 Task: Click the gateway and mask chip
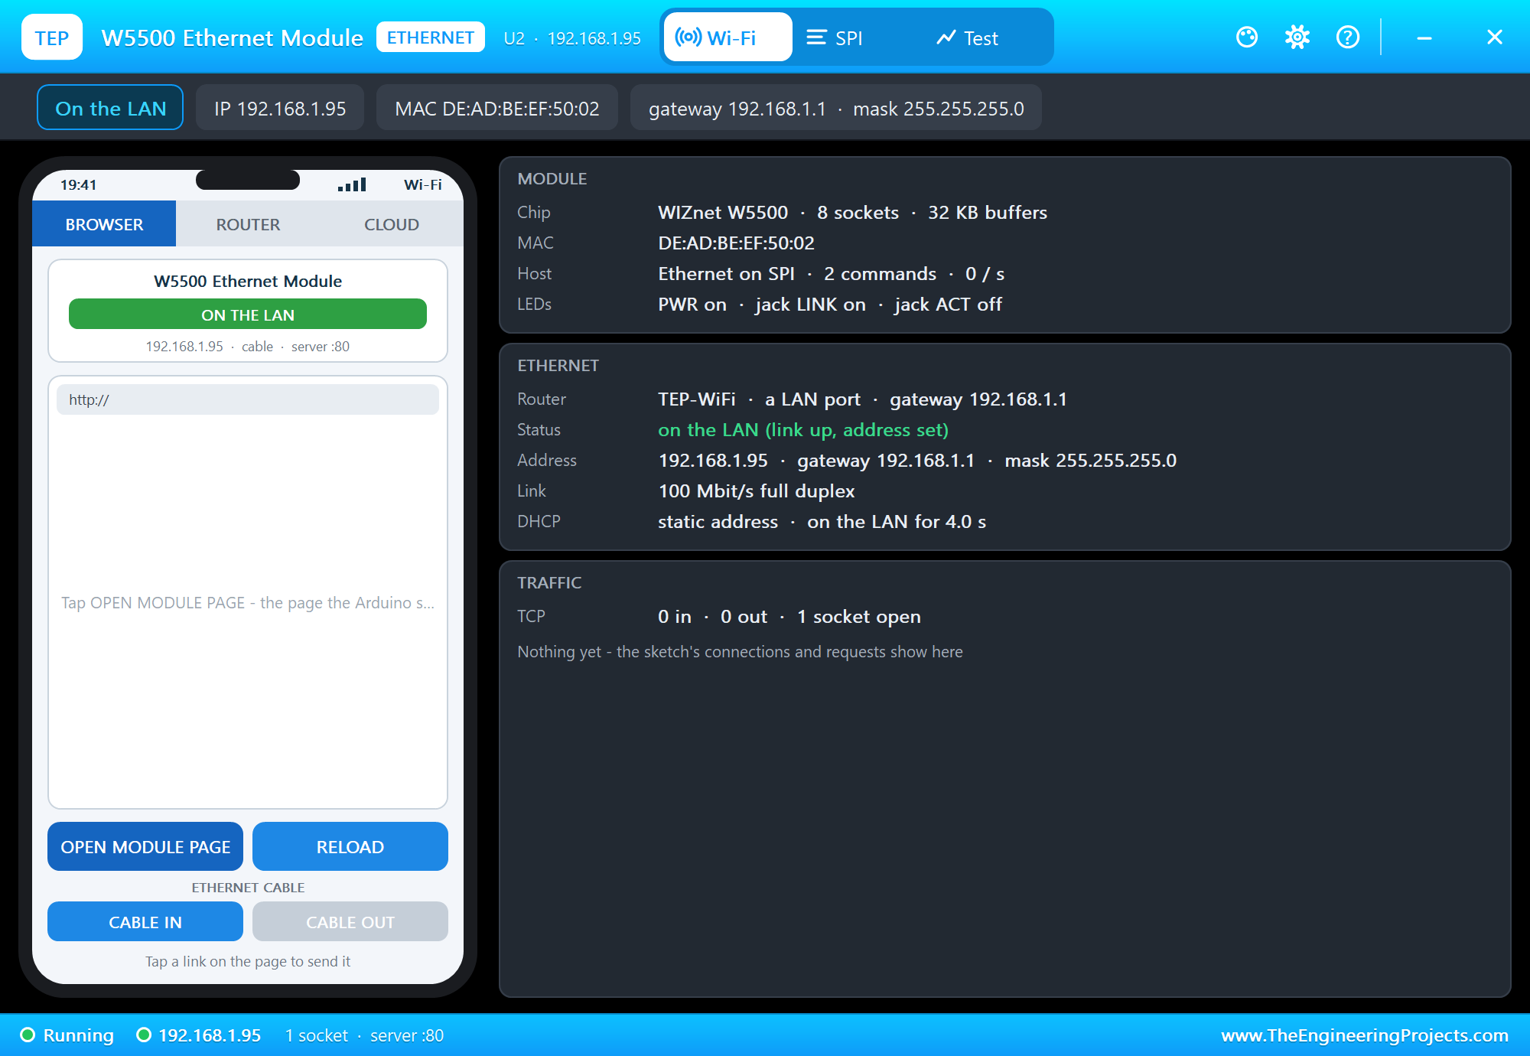(x=836, y=108)
